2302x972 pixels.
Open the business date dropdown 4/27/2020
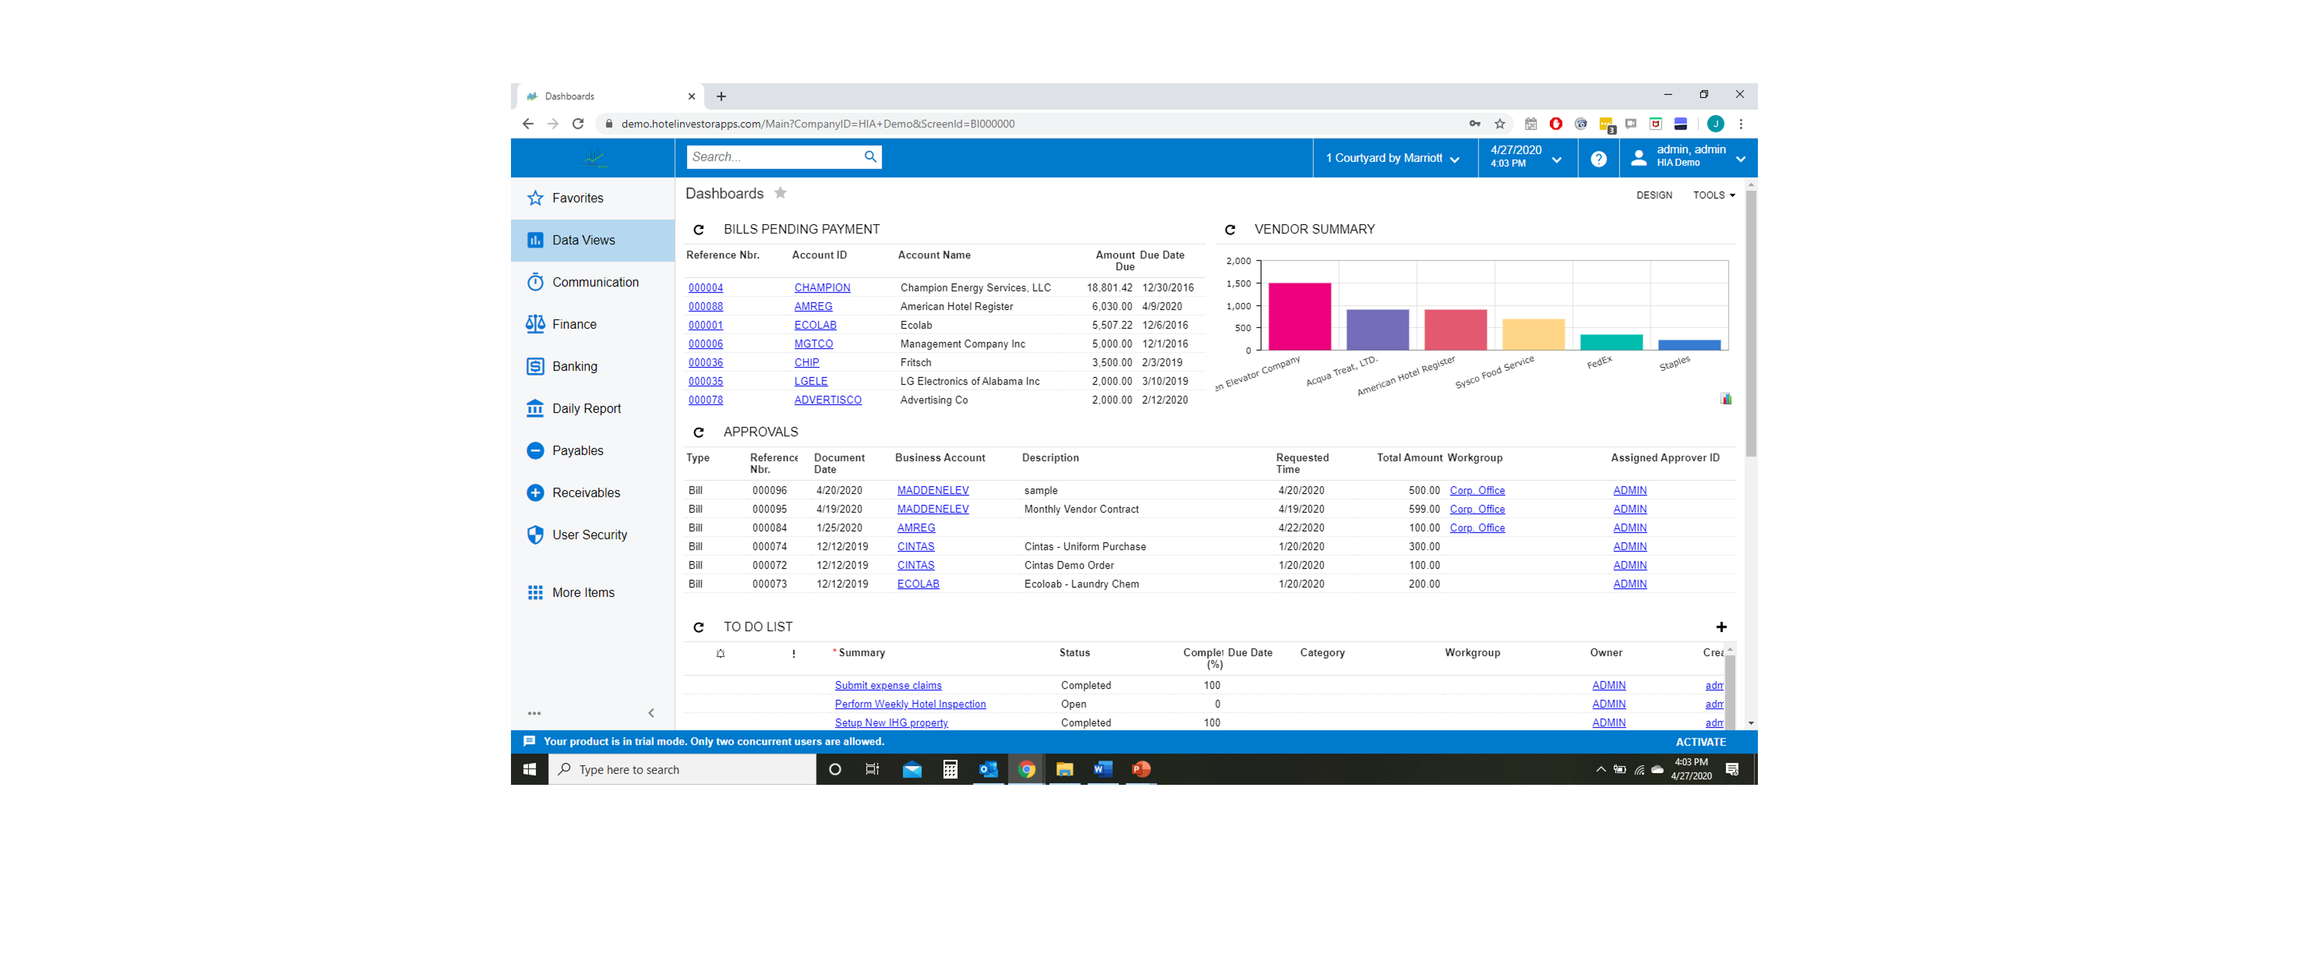point(1527,157)
